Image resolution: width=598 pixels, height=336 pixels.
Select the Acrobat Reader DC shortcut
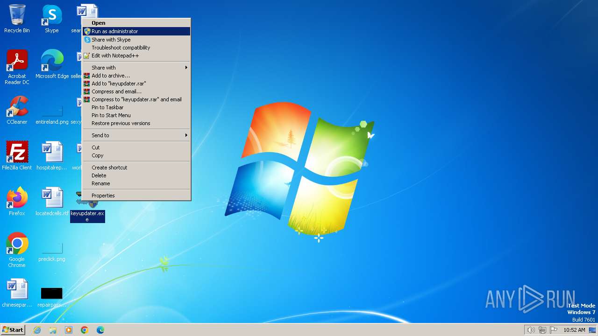17,67
